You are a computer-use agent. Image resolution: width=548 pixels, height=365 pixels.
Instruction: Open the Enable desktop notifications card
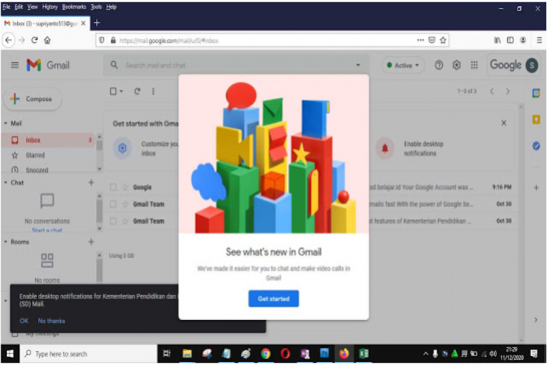coord(410,148)
